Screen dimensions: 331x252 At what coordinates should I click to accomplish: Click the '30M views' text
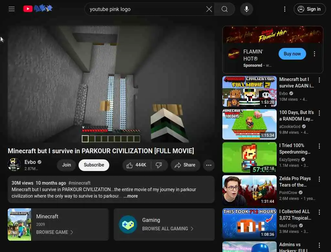click(22, 183)
